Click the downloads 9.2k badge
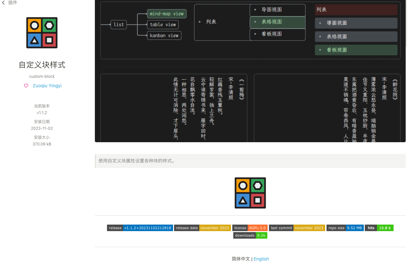407x271 pixels. (x=250, y=235)
